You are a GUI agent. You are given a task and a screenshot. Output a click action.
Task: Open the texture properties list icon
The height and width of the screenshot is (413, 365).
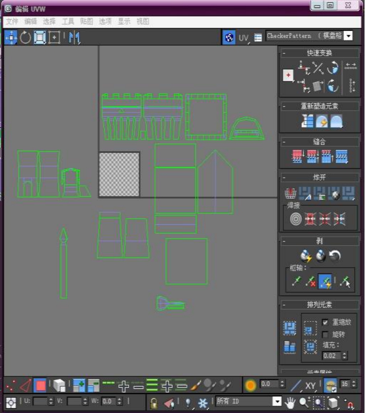(x=258, y=38)
